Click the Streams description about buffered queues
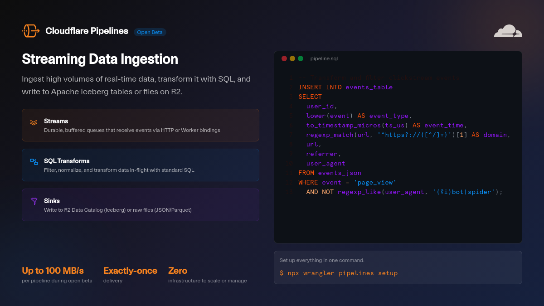Image resolution: width=544 pixels, height=306 pixels. pyautogui.click(x=132, y=130)
